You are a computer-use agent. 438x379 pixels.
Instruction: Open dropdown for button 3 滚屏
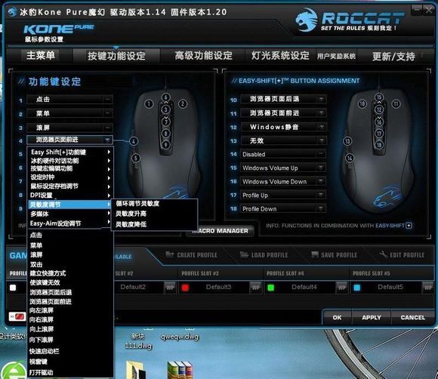coord(107,128)
